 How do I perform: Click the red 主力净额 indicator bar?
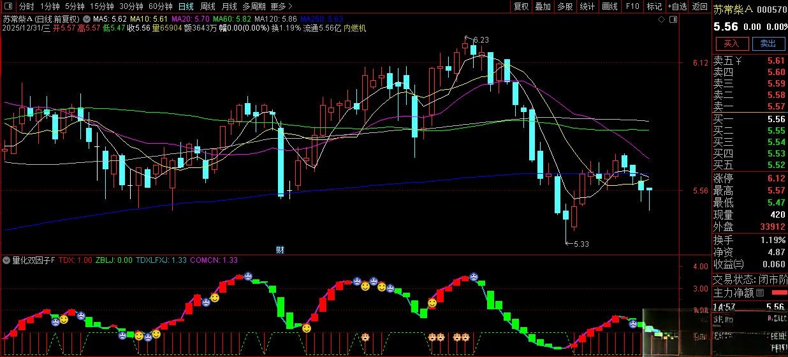(779, 293)
